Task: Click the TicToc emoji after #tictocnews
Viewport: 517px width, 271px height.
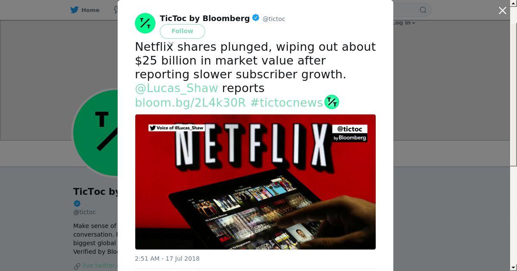Action: 332,102
